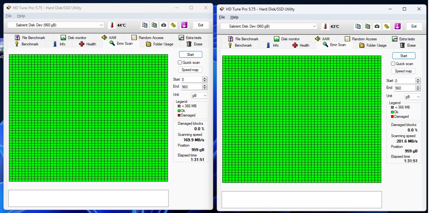Open Random Access tab in left window
This screenshot has height=213, width=429.
(147, 37)
